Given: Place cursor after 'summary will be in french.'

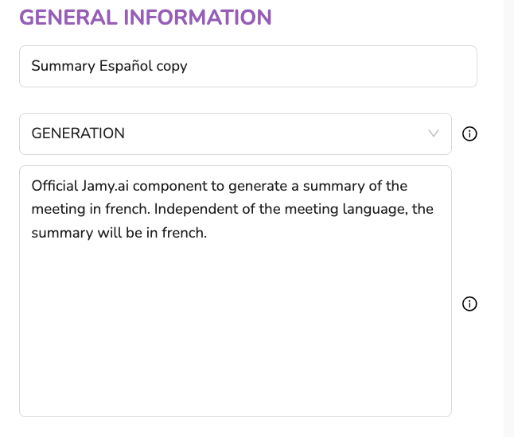Looking at the screenshot, I should click(x=208, y=234).
